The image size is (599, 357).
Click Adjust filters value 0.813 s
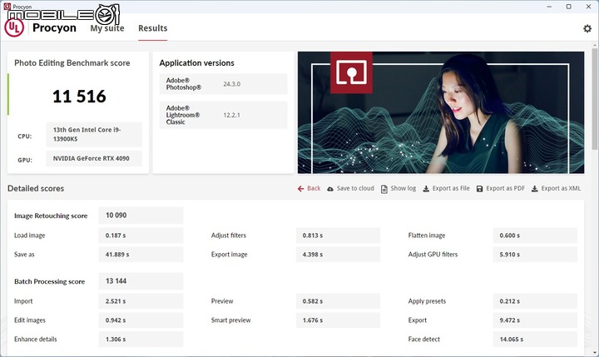pyautogui.click(x=338, y=236)
